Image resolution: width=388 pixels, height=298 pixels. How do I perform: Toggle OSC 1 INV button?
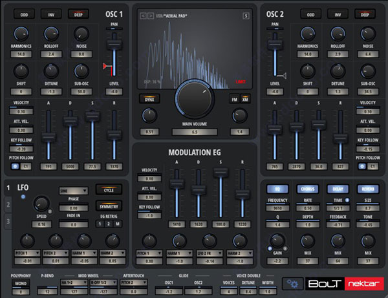[51, 15]
